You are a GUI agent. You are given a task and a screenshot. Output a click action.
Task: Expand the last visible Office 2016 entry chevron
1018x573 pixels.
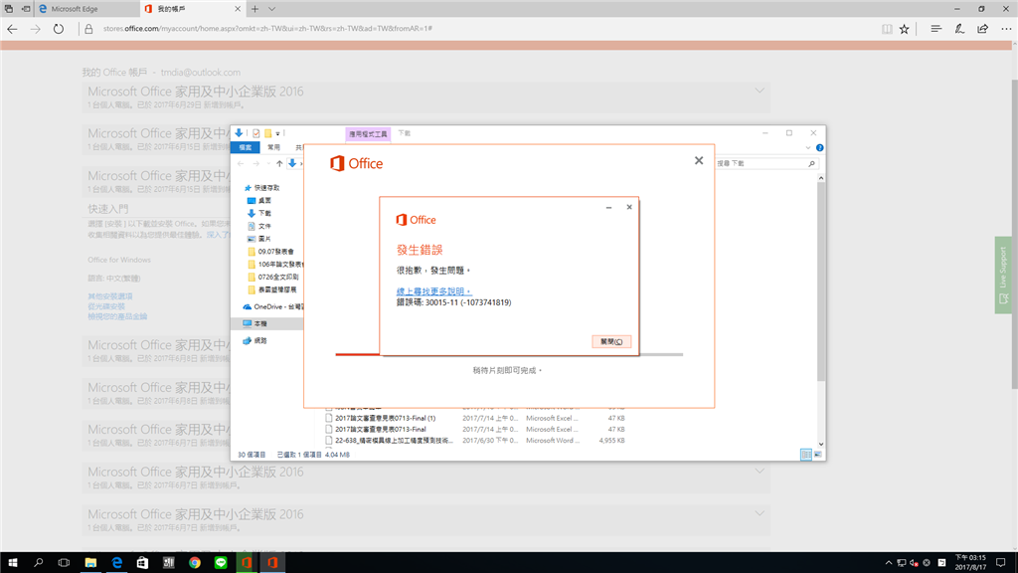759,513
